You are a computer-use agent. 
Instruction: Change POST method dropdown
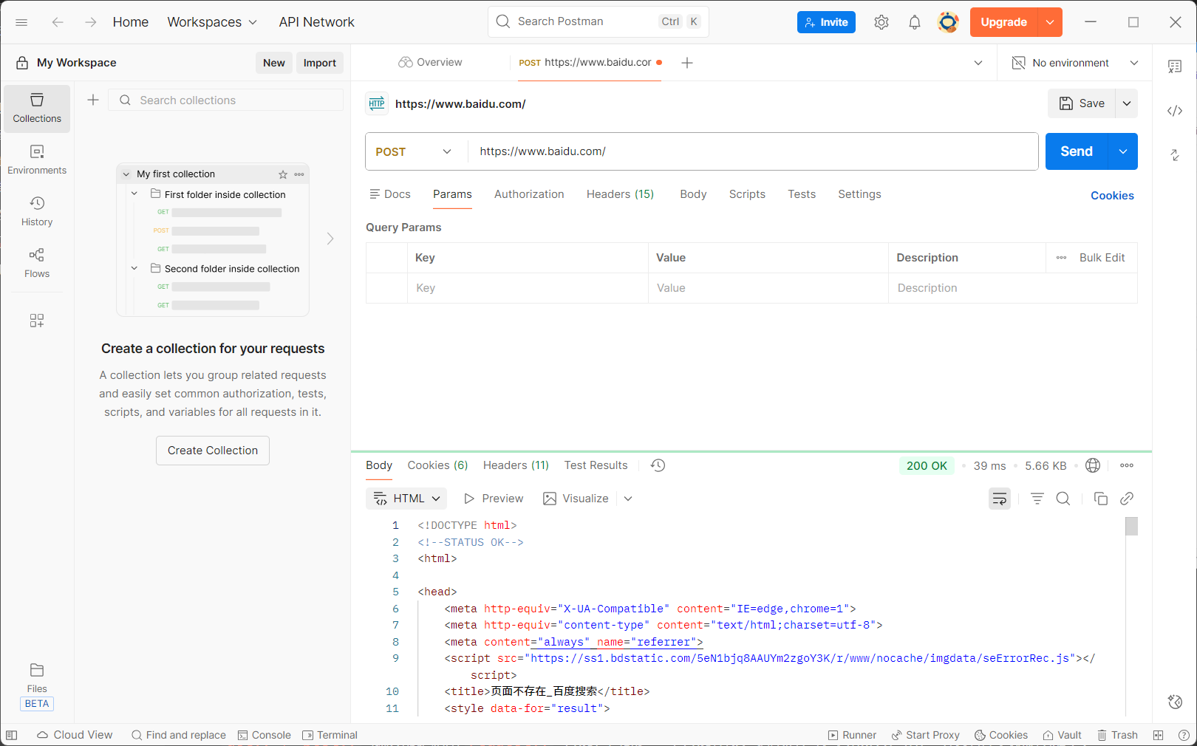415,151
